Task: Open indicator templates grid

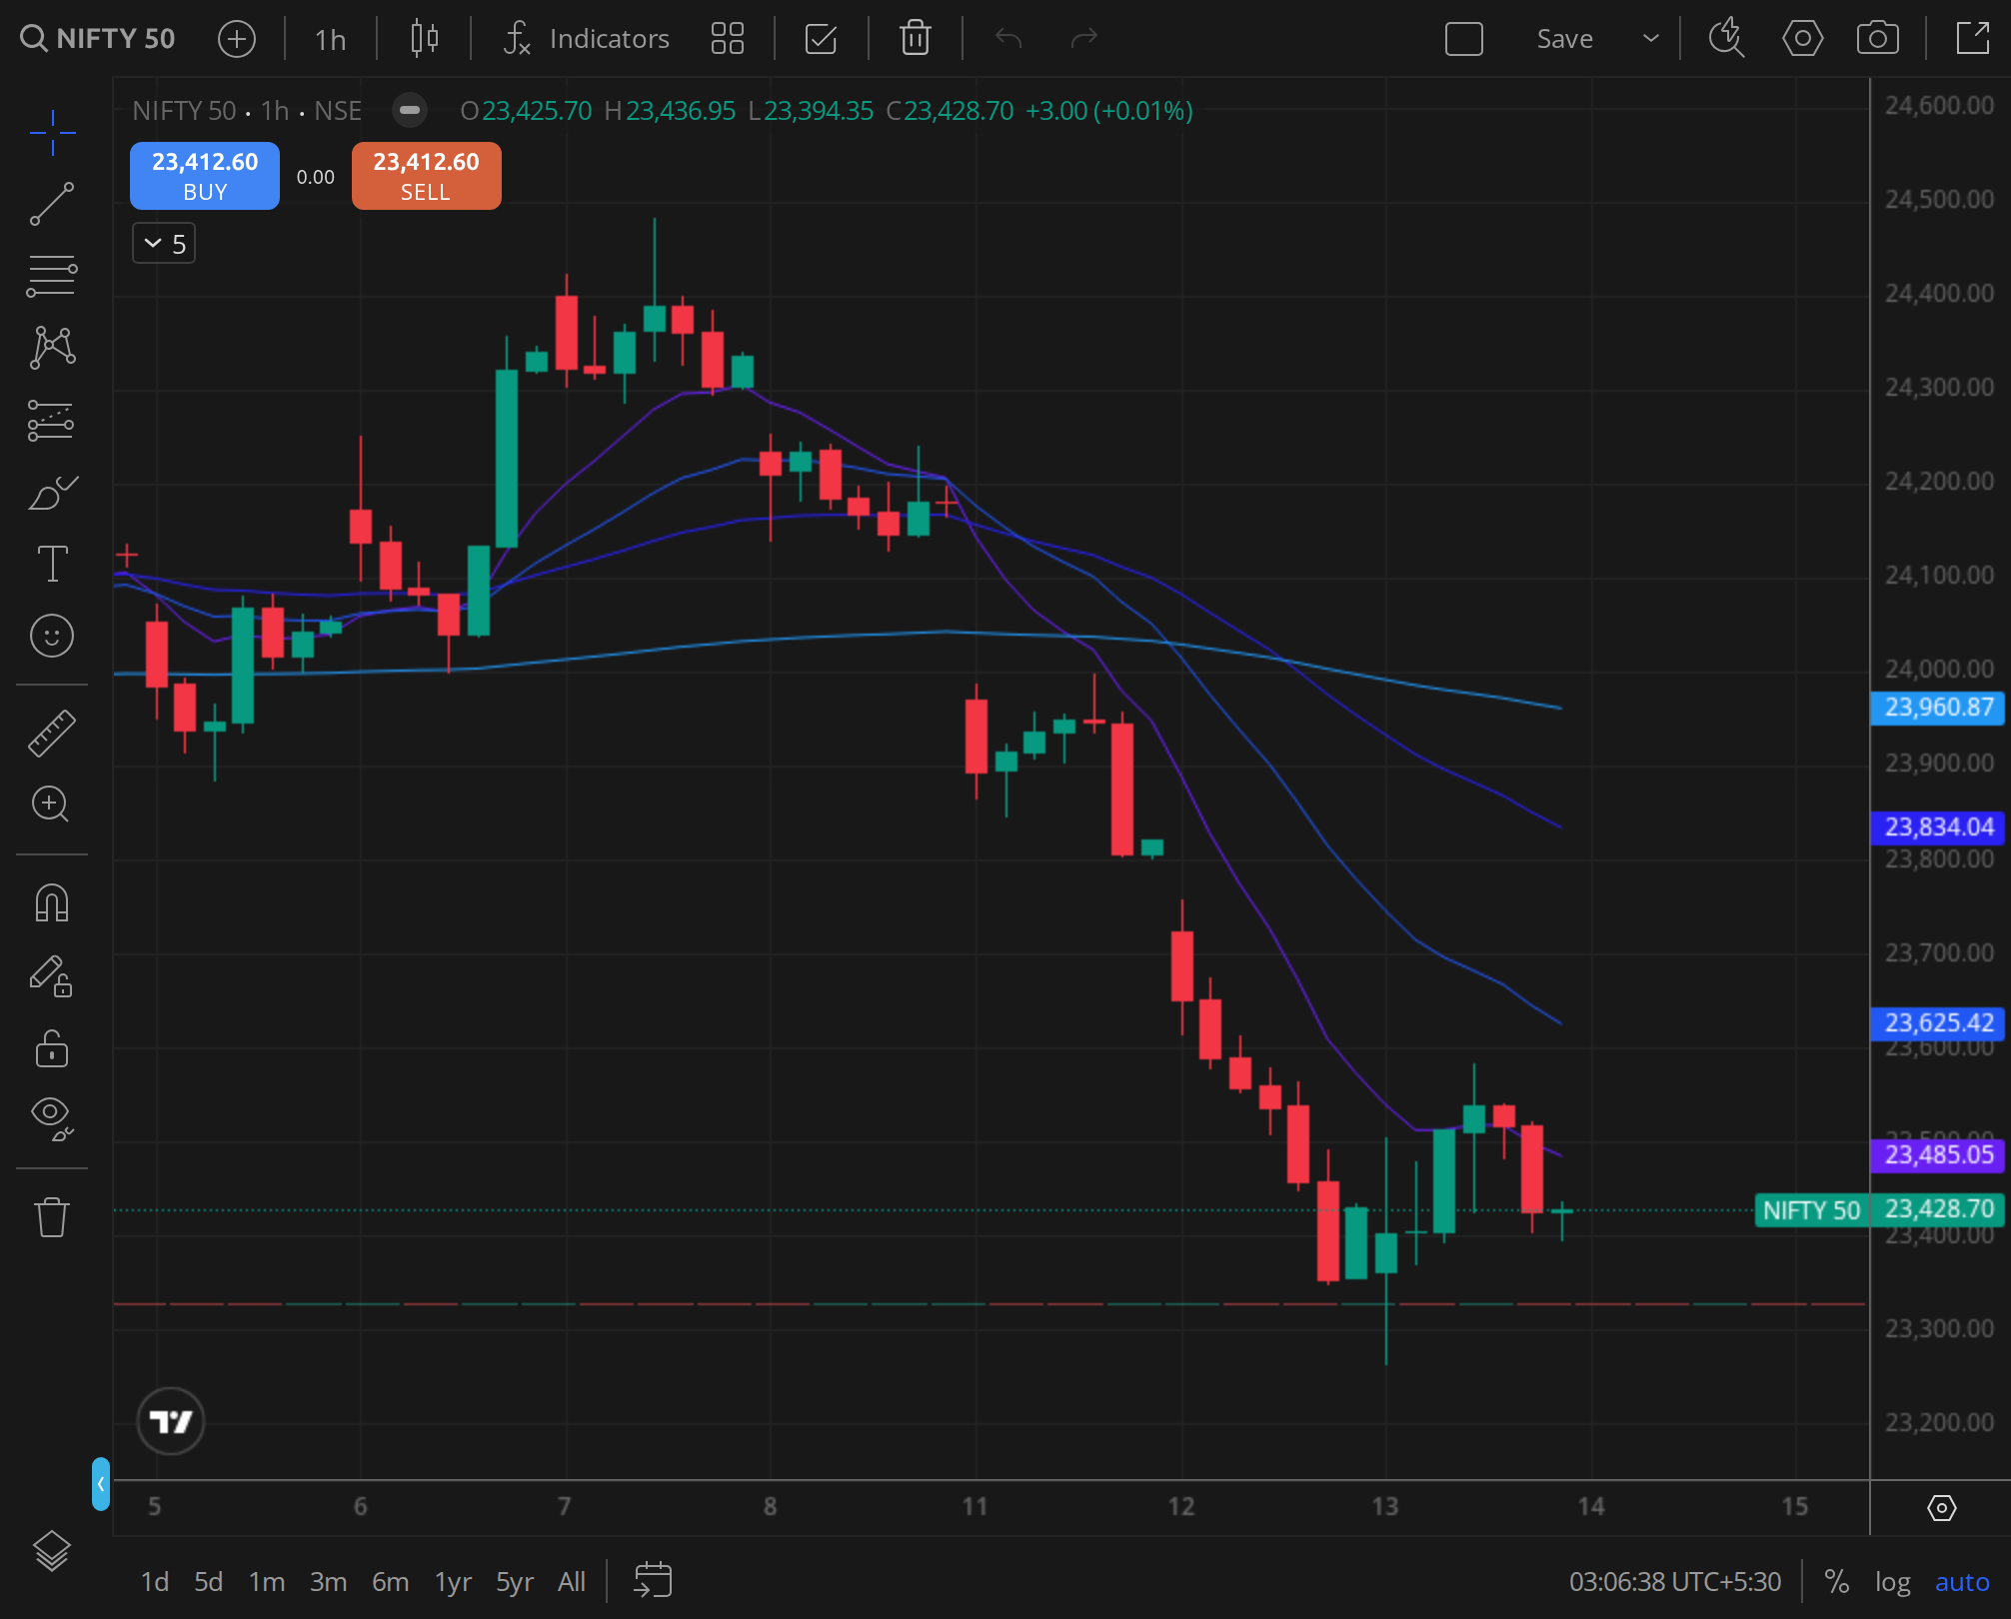Action: click(x=728, y=39)
